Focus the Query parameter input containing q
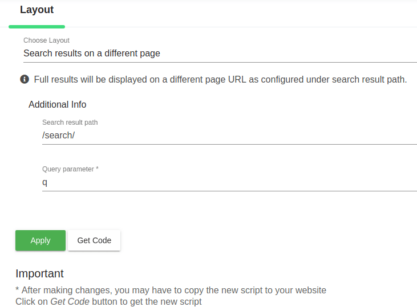The image size is (417, 307). [228, 182]
